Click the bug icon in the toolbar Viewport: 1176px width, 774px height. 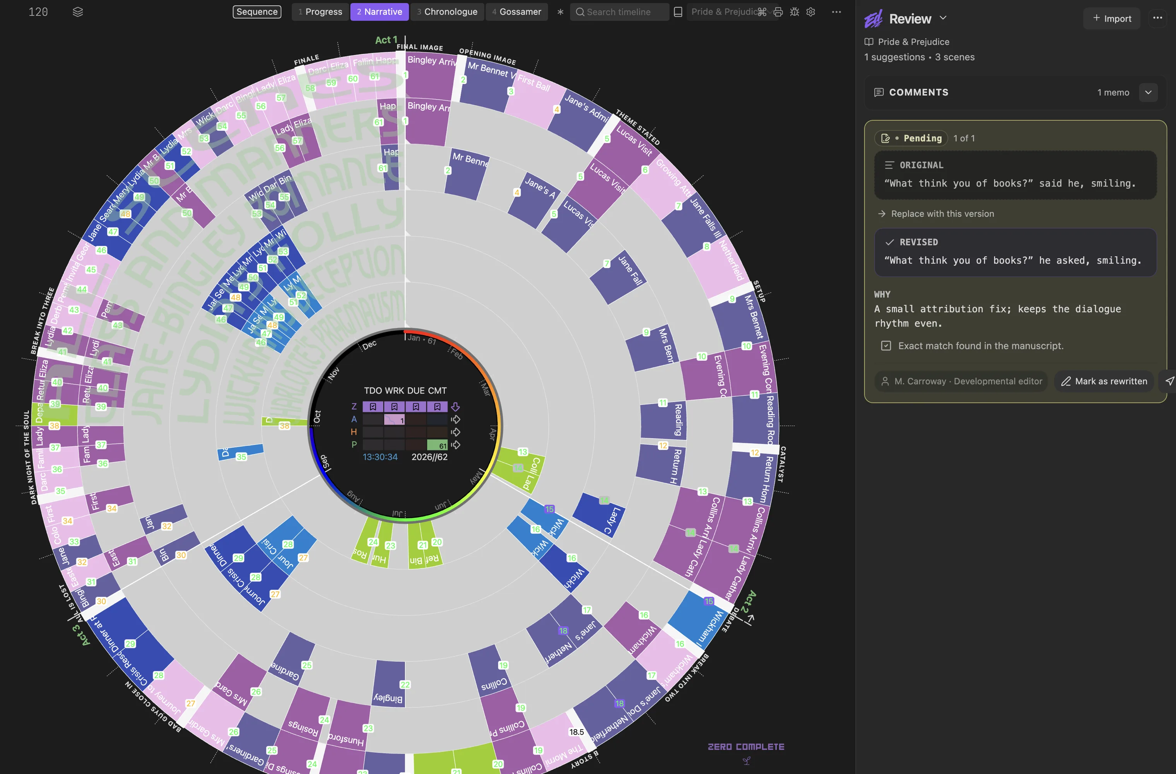pos(794,12)
